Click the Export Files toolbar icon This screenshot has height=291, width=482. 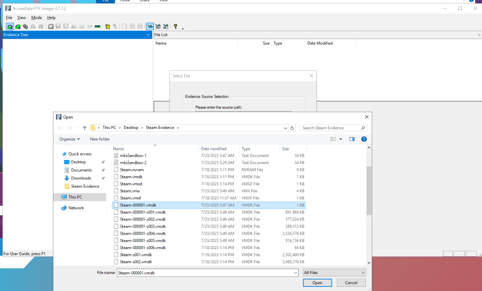124,27
